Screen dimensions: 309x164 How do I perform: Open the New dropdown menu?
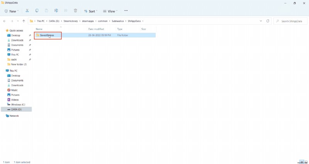(x=12, y=11)
